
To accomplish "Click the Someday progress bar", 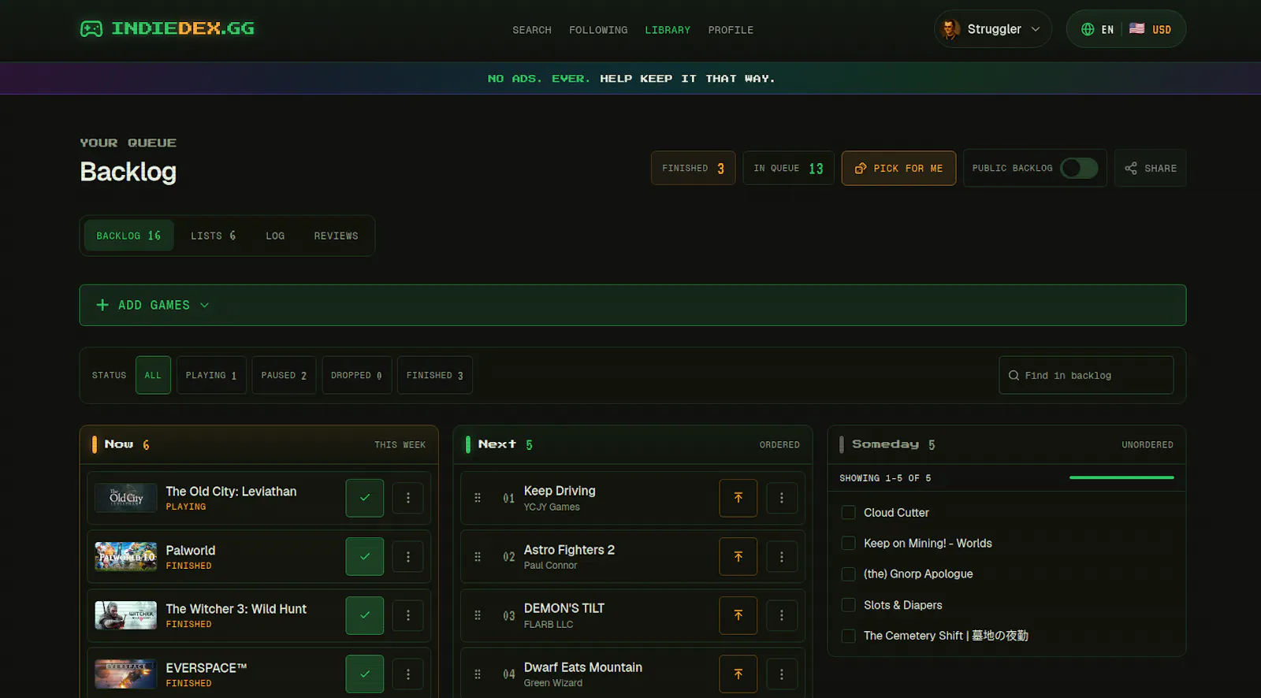I will (x=1122, y=477).
